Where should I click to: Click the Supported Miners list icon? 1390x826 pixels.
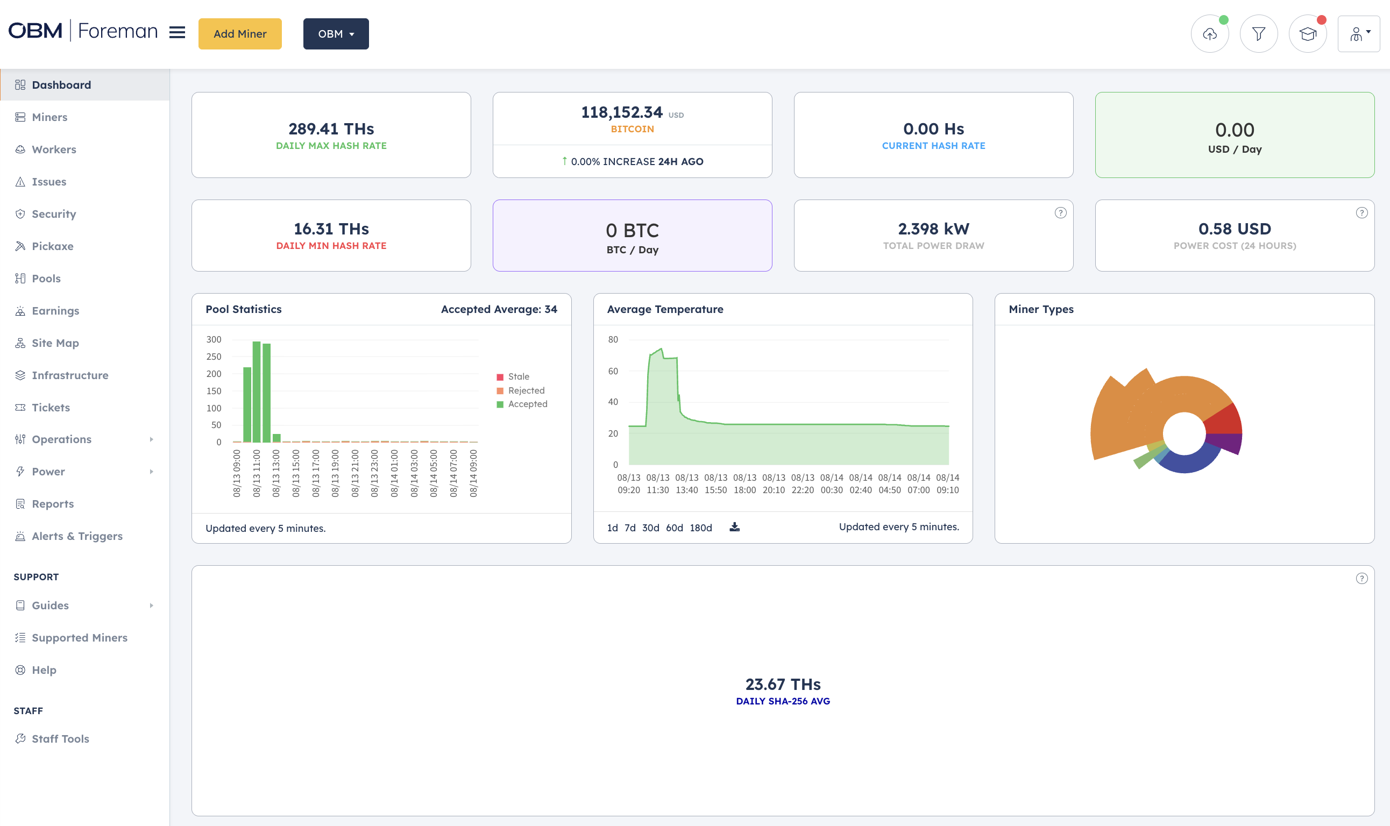pos(20,637)
